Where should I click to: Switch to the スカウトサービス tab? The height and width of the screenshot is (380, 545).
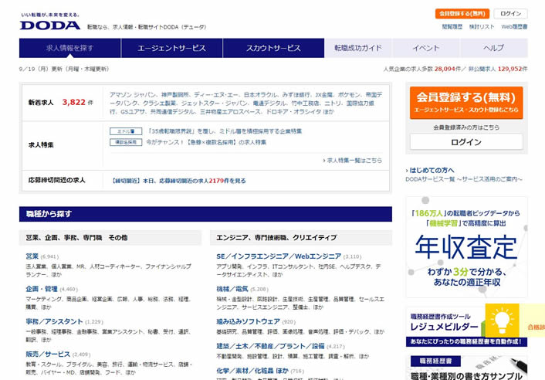click(273, 48)
